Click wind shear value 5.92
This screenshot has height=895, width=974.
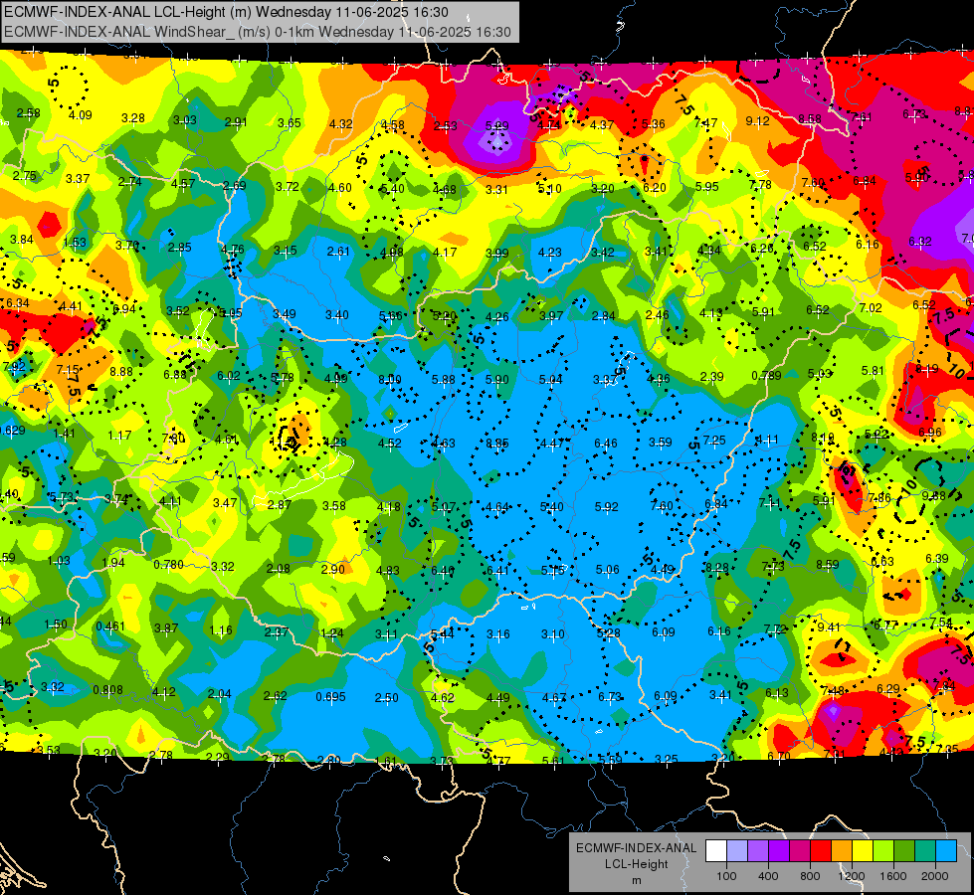[606, 506]
